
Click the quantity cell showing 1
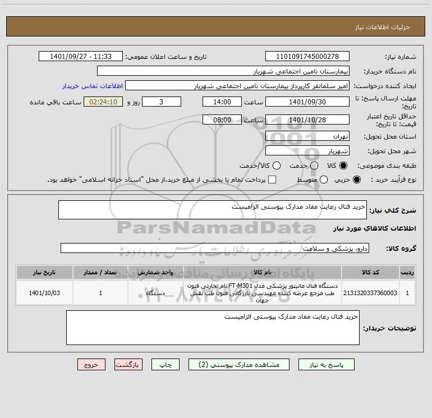point(100,293)
